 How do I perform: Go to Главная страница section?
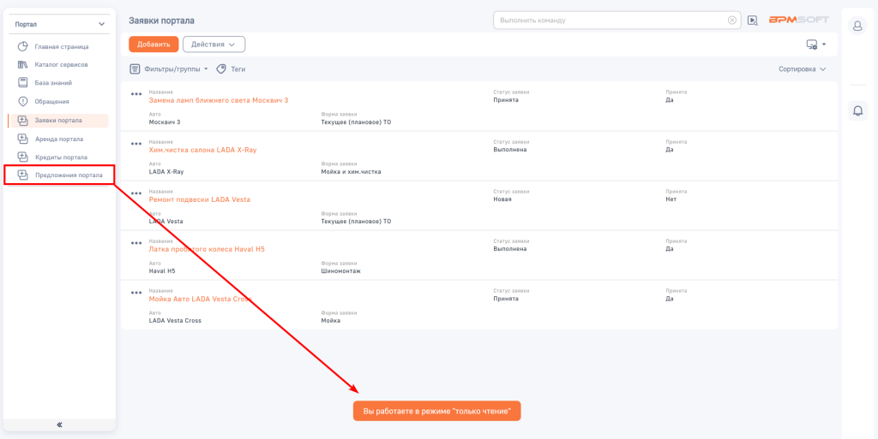coord(61,46)
